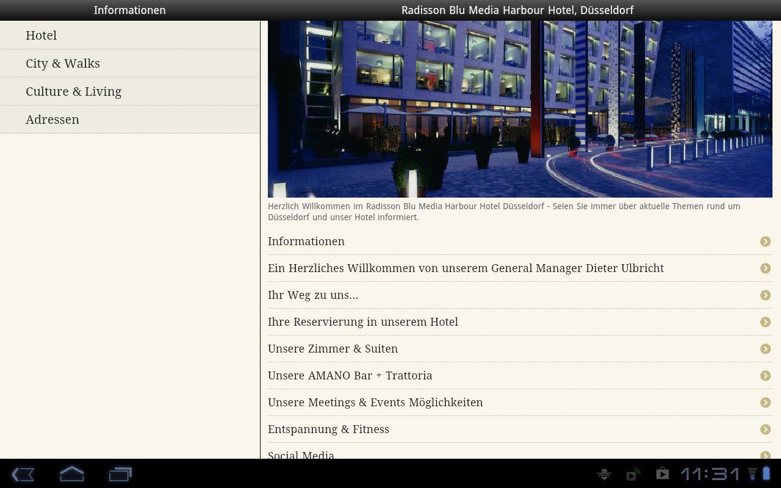The height and width of the screenshot is (488, 781).
Task: Tap the hotel night photo banner
Action: [x=520, y=109]
